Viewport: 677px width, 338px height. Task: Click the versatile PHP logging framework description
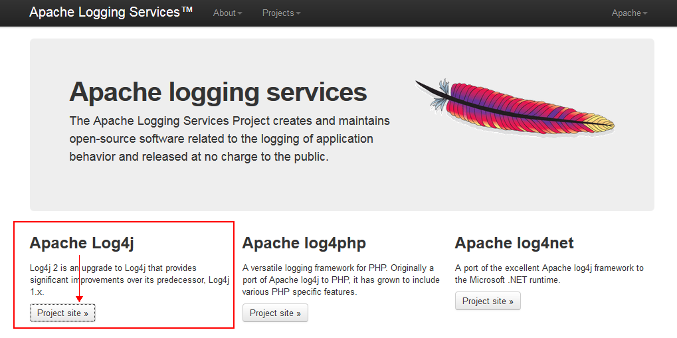[x=341, y=280]
